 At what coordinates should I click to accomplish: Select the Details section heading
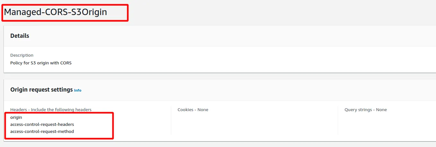[20, 36]
